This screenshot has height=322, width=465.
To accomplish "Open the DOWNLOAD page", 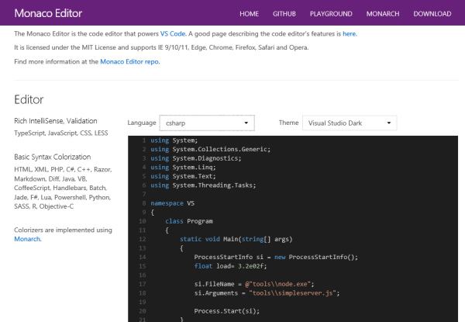I will [x=432, y=14].
